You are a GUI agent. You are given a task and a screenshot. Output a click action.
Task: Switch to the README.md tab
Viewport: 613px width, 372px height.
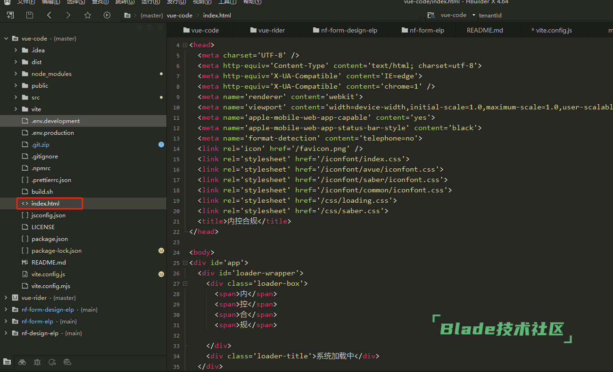485,30
